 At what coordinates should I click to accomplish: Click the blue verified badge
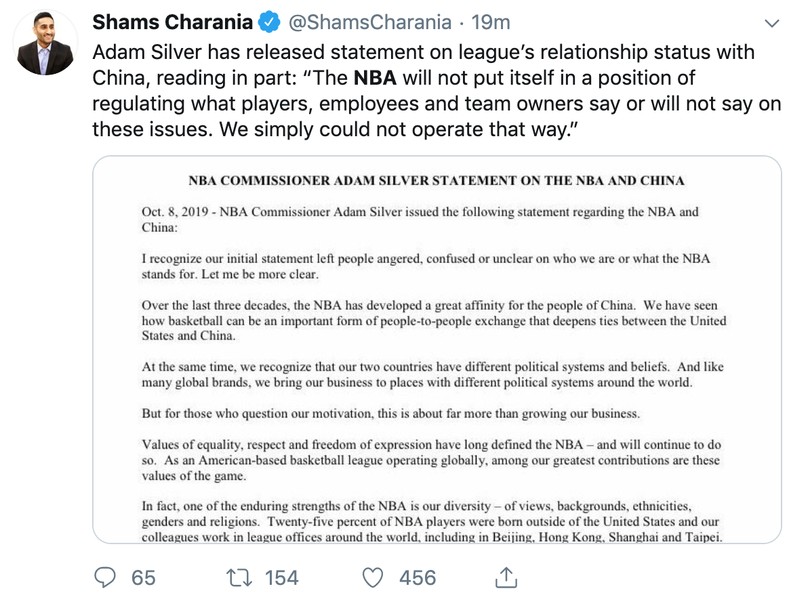pos(269,22)
